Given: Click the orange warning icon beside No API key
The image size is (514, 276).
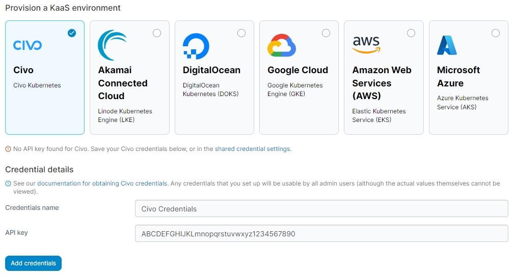Looking at the screenshot, I should pyautogui.click(x=8, y=149).
